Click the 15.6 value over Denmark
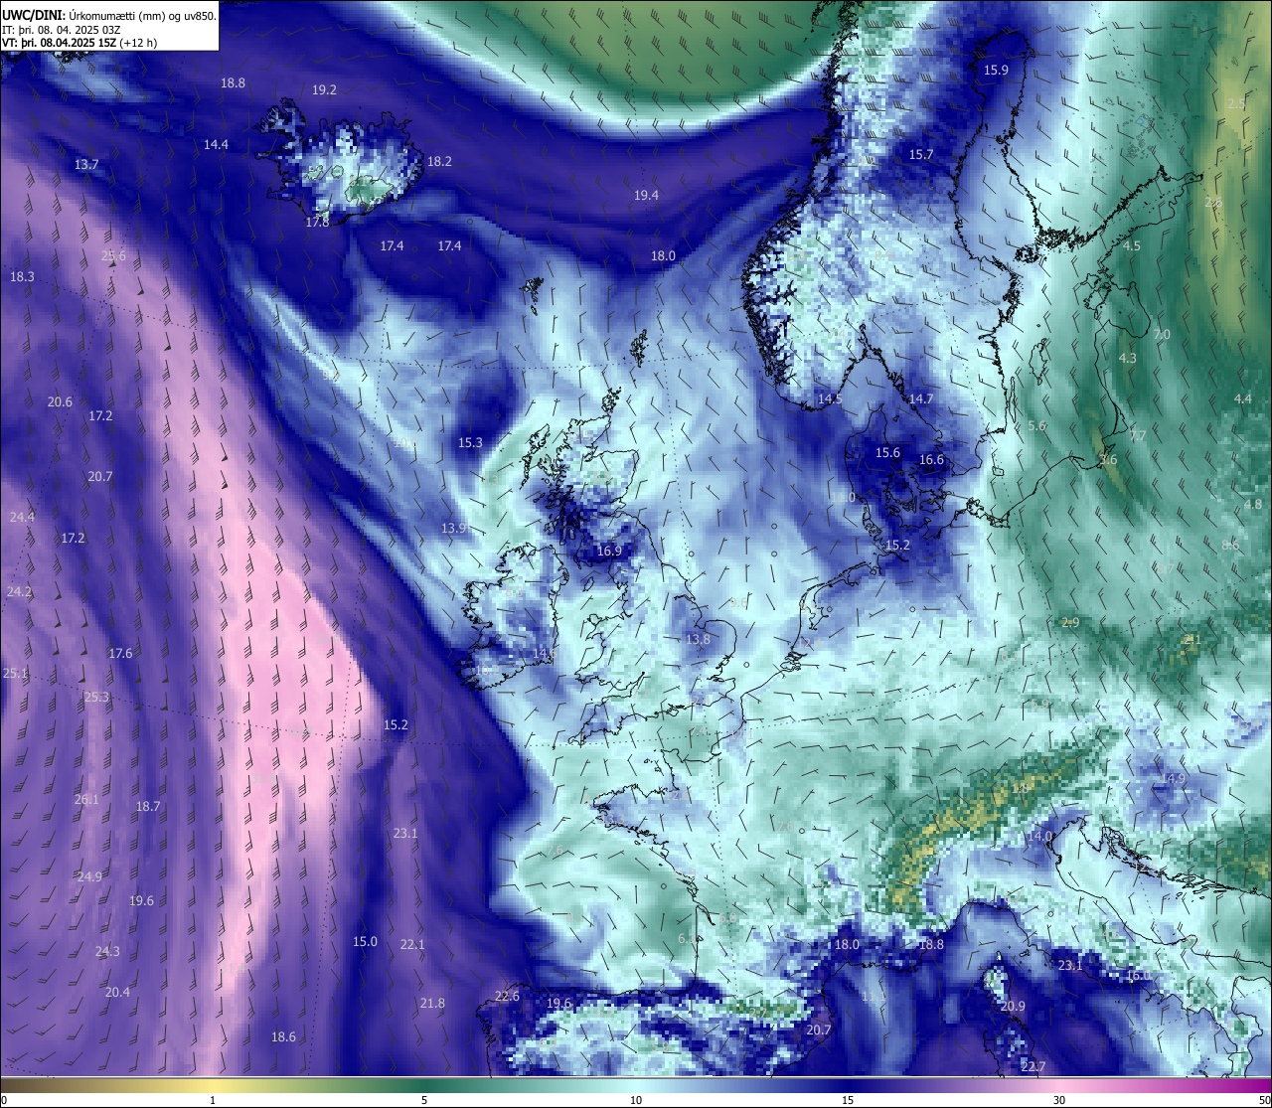This screenshot has width=1272, height=1108. [887, 452]
